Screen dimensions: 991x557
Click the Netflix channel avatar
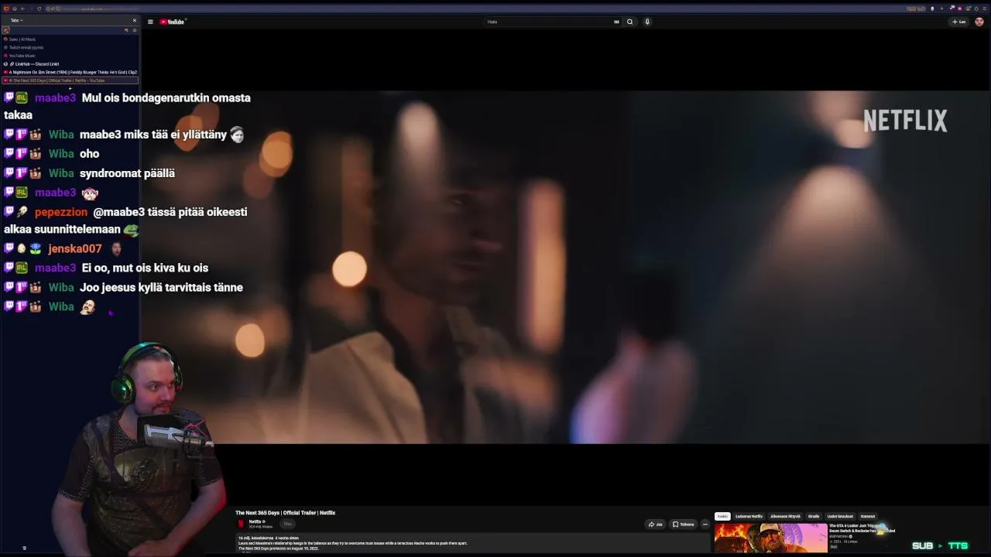coord(241,524)
